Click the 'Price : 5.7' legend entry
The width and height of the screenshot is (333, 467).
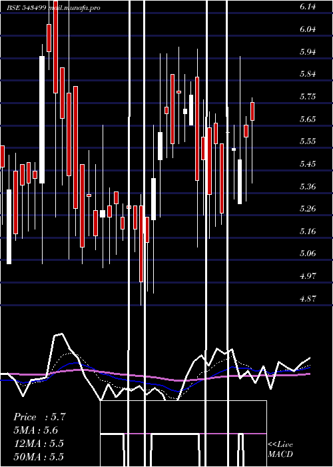click(x=39, y=417)
